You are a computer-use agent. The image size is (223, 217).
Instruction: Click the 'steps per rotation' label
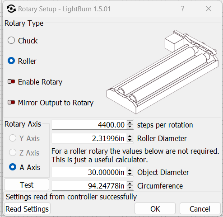coord(165,125)
